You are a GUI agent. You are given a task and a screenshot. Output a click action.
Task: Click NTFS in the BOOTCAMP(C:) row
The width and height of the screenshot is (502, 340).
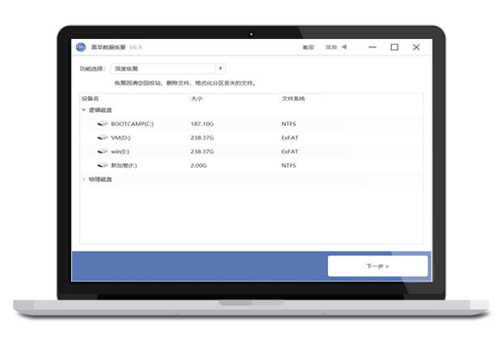click(289, 124)
